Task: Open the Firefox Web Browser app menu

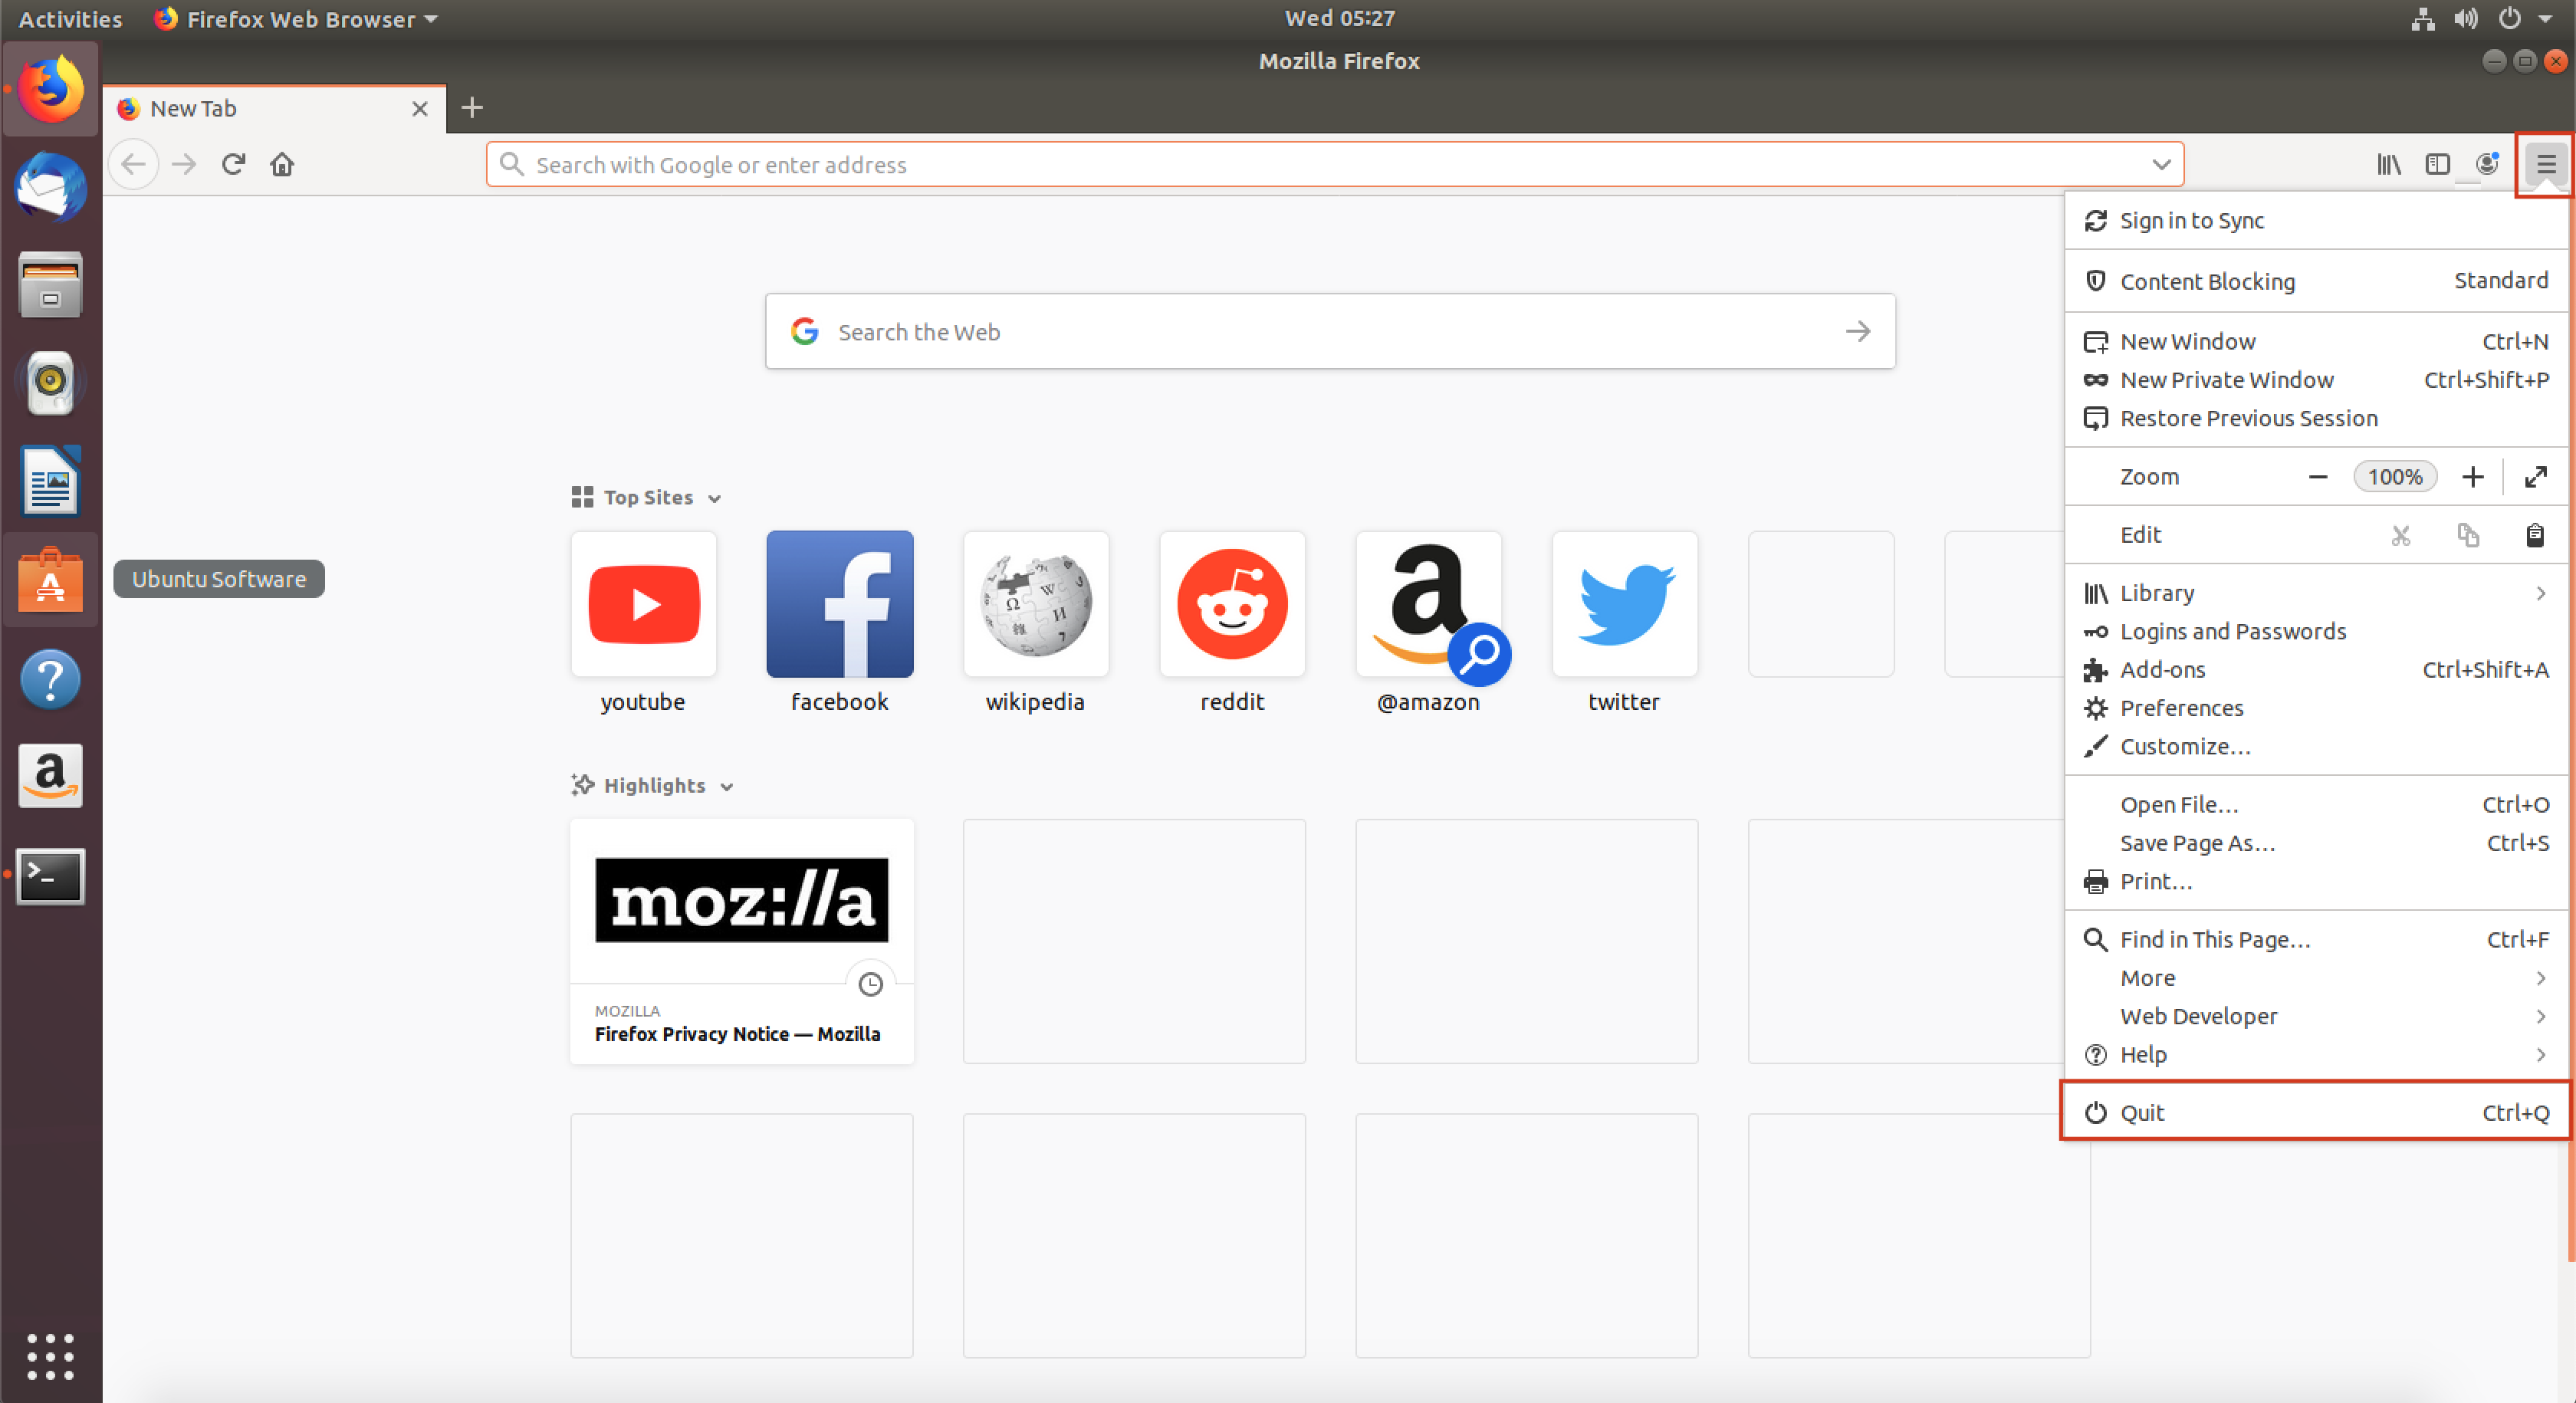Action: point(296,19)
